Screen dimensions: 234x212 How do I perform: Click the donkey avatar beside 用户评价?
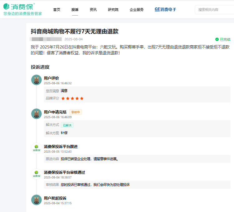tap(36, 80)
